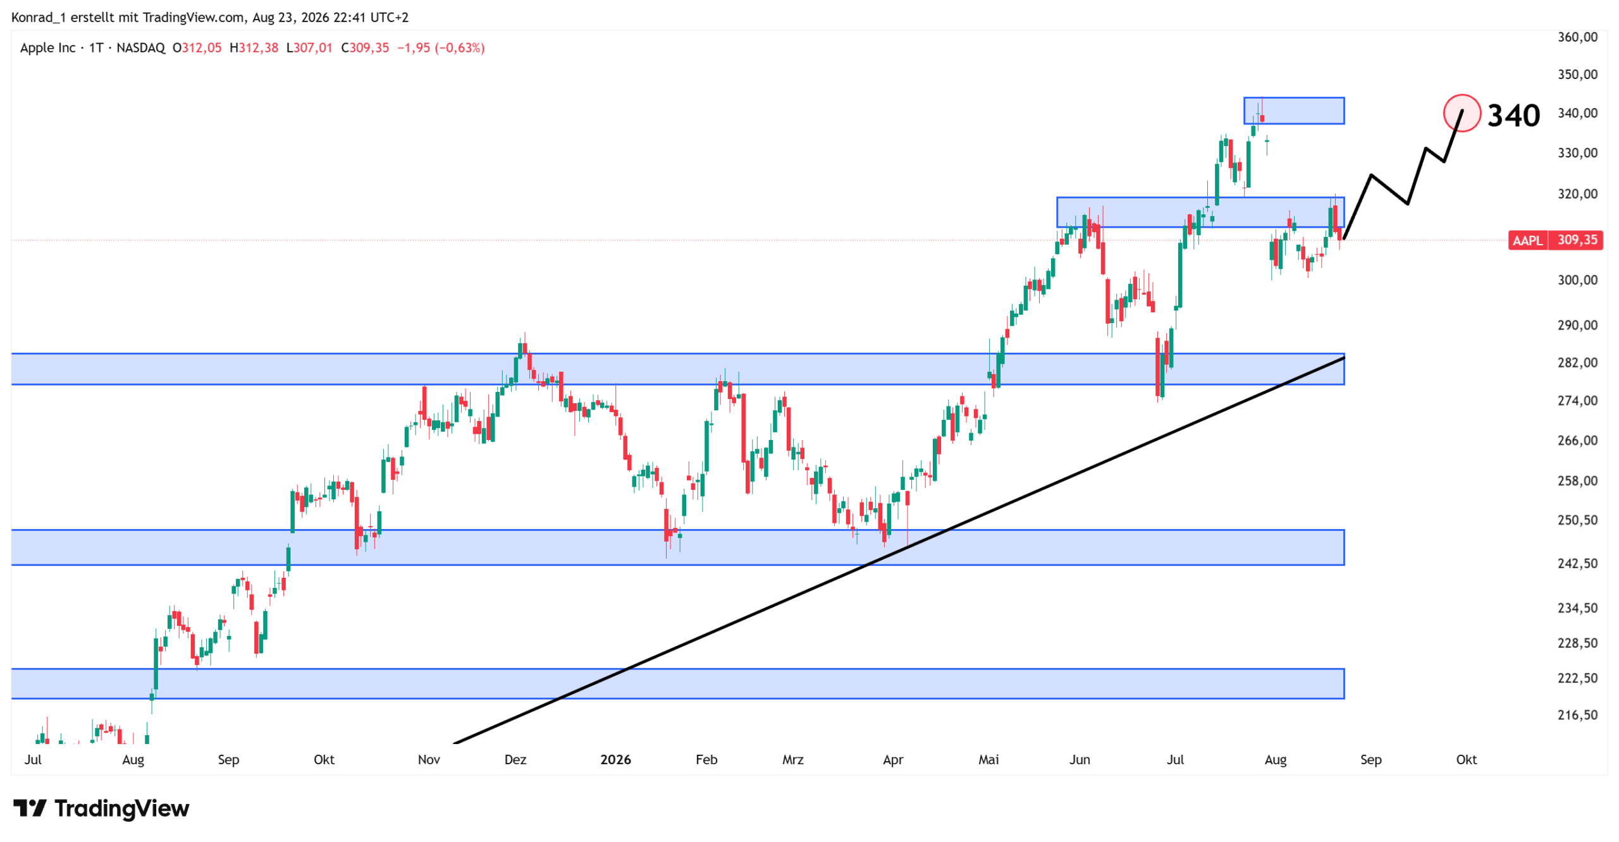This screenshot has width=1619, height=842.
Task: Click the high value H312,38
Action: pos(254,48)
